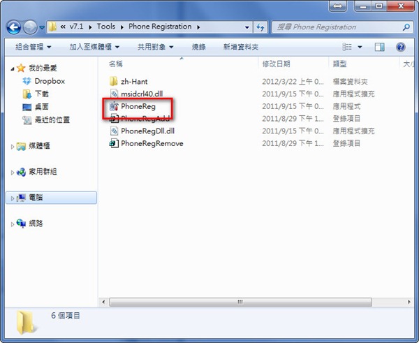Open the 組合管理 organize menu
419x343 pixels.
(33, 48)
